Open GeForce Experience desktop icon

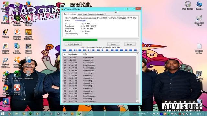(17, 21)
